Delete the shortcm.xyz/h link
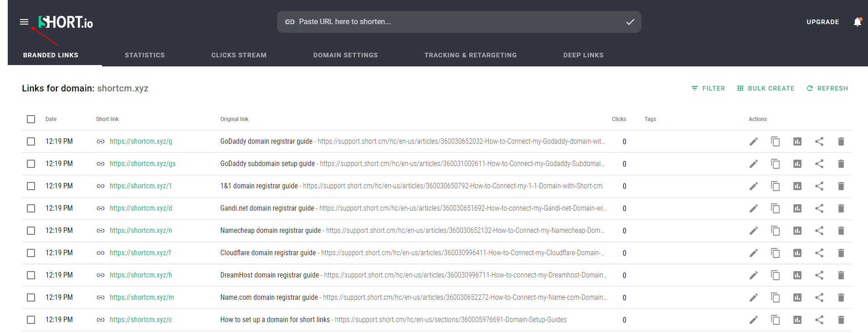The height and width of the screenshot is (333, 868). point(841,275)
